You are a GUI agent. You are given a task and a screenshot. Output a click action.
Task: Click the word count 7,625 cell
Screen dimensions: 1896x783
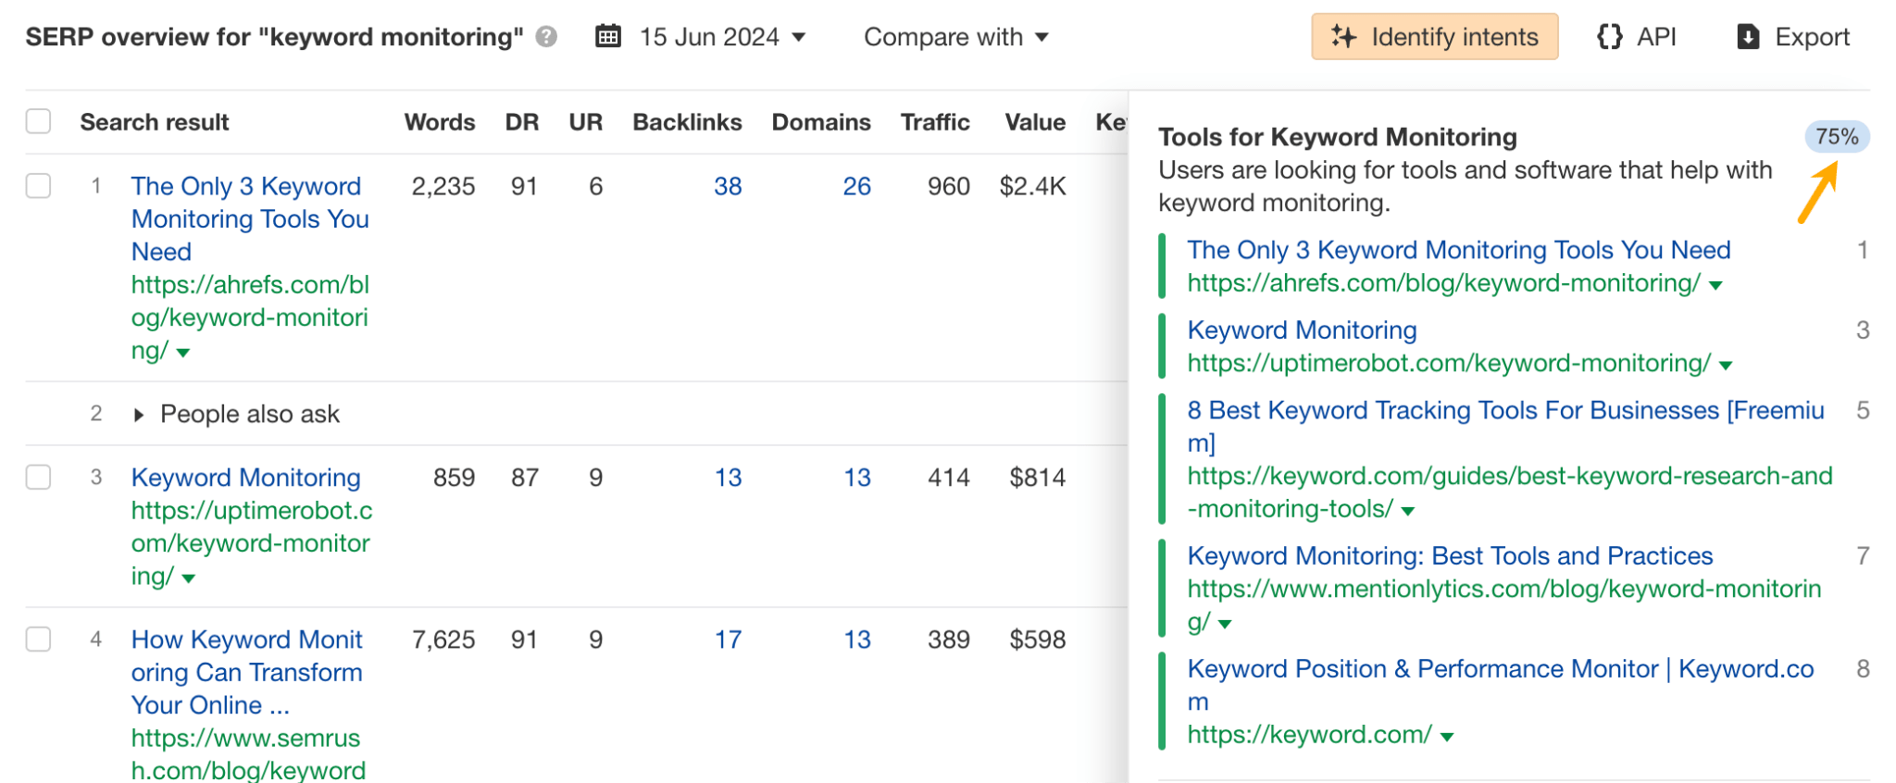tap(443, 640)
